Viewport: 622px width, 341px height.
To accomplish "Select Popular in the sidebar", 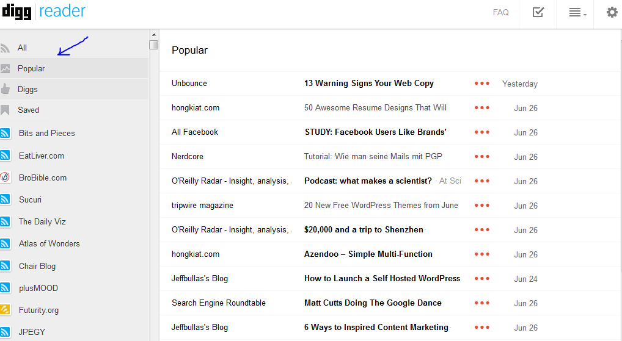I will coord(31,68).
